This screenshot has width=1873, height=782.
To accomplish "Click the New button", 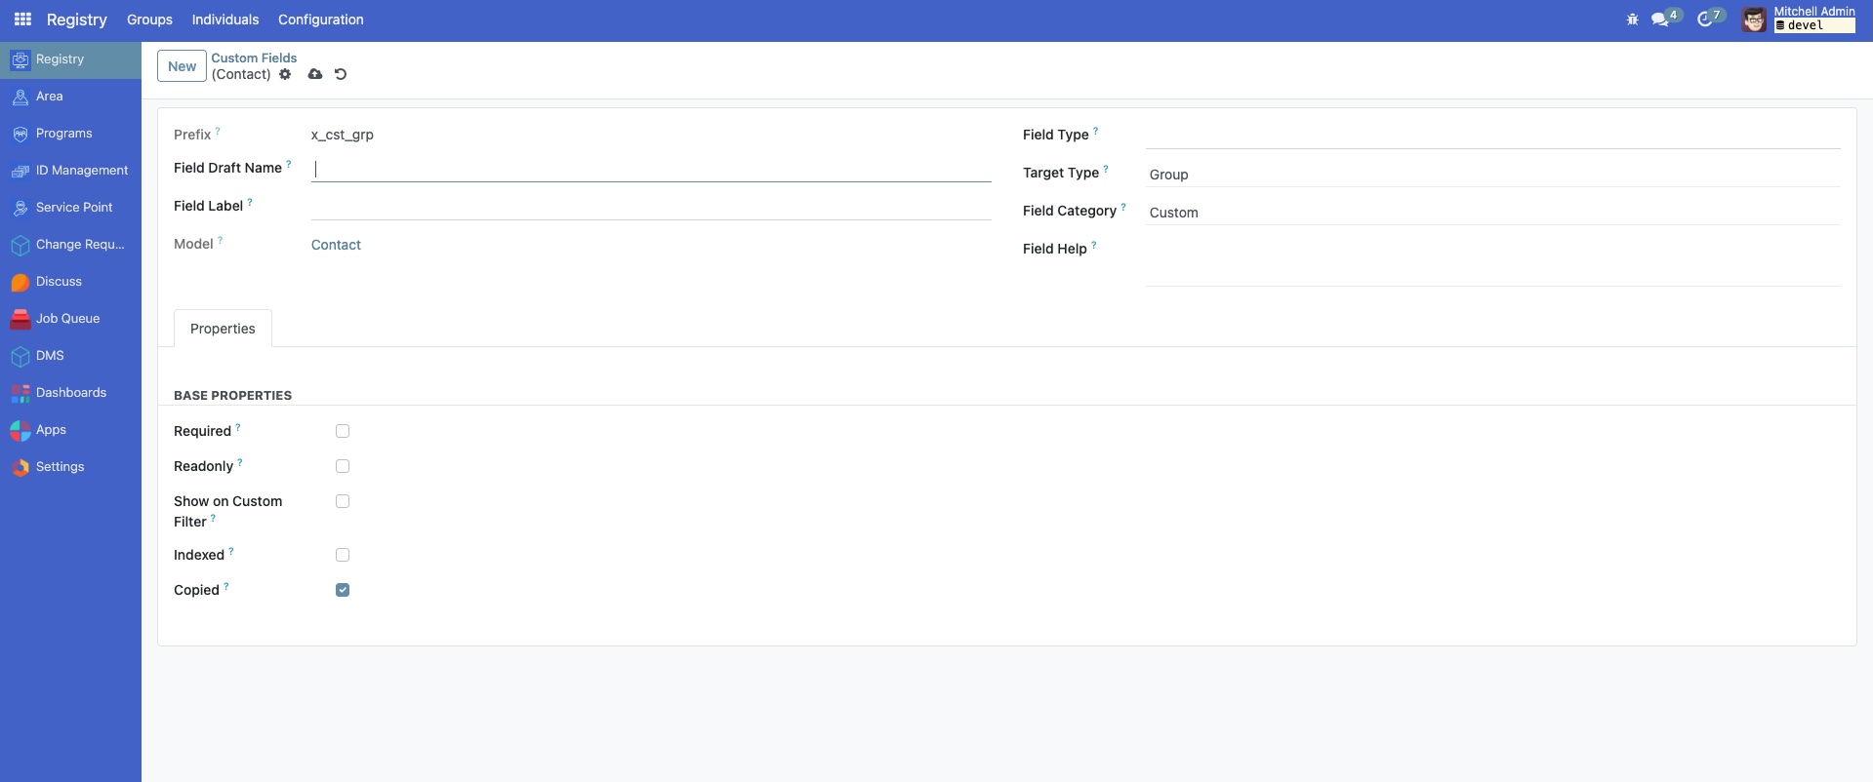I will [182, 66].
